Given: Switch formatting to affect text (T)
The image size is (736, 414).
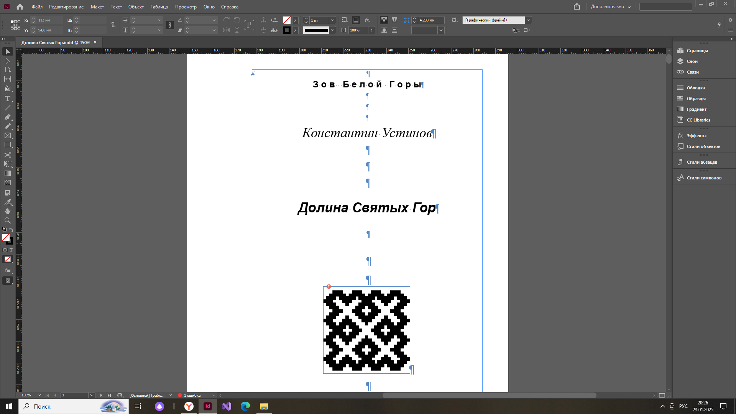Looking at the screenshot, I should (11, 250).
